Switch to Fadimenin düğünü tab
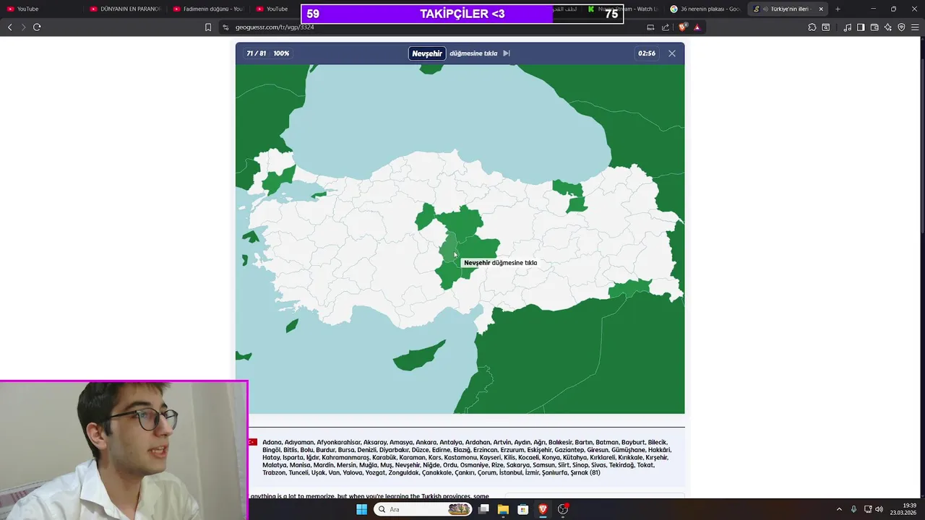This screenshot has height=520, width=925. pos(207,9)
